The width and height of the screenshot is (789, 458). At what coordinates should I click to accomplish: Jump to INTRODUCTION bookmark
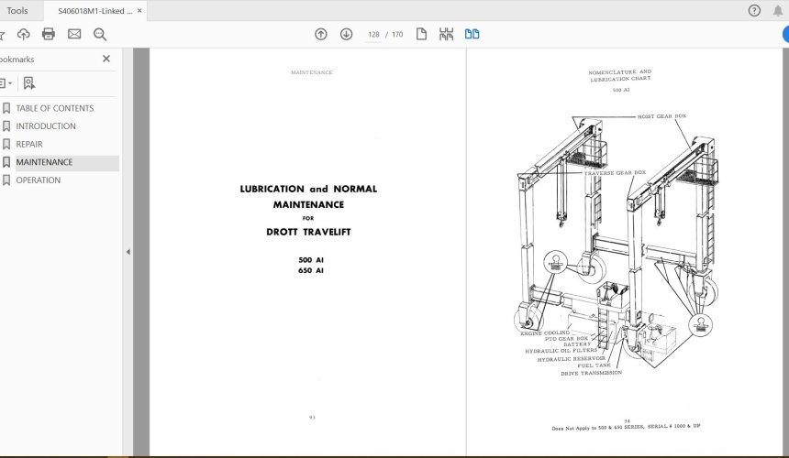[x=46, y=126]
